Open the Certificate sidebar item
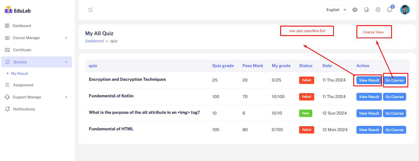Image resolution: width=419 pixels, height=161 pixels. click(x=22, y=50)
